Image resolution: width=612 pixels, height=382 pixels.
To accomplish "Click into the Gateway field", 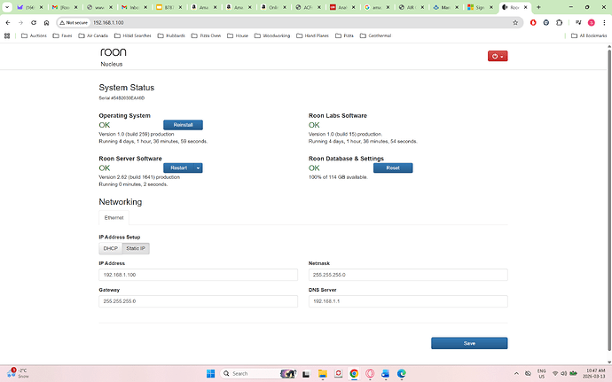I will 198,301.
